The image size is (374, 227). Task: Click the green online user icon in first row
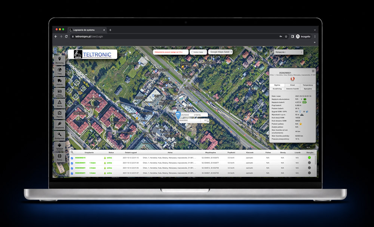tap(105, 158)
